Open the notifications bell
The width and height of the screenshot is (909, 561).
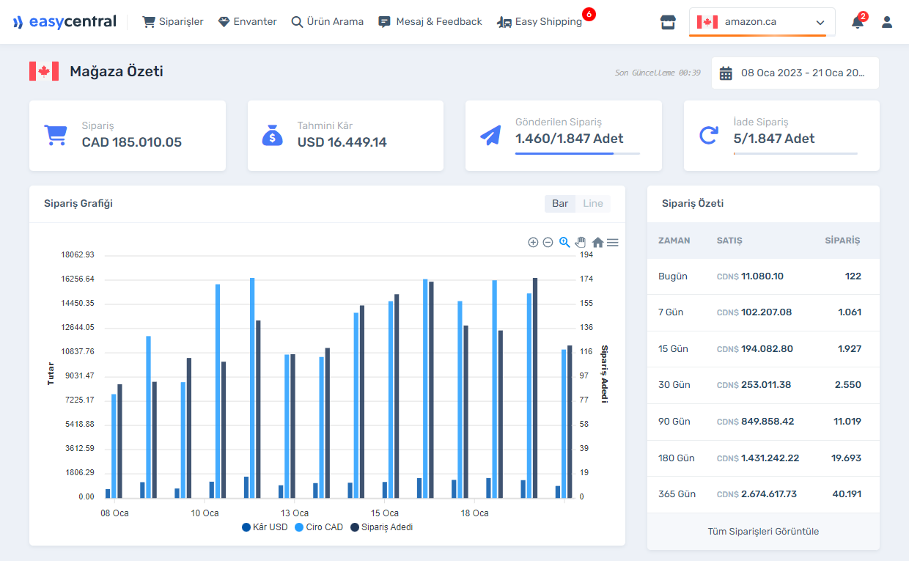857,22
